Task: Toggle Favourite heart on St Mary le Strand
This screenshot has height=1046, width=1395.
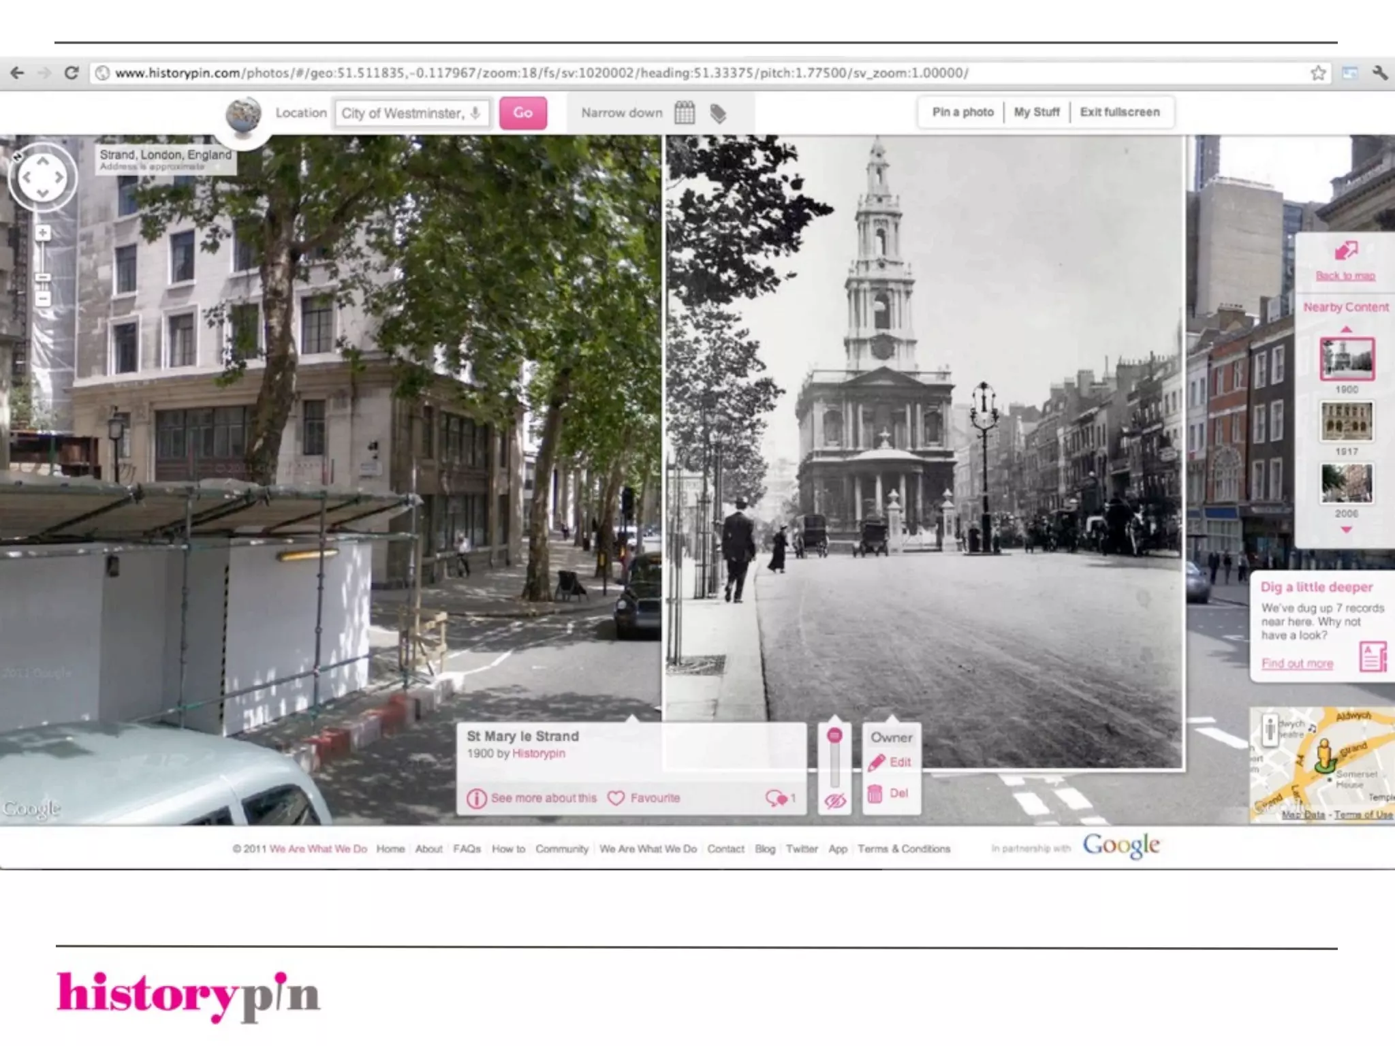Action: point(616,798)
